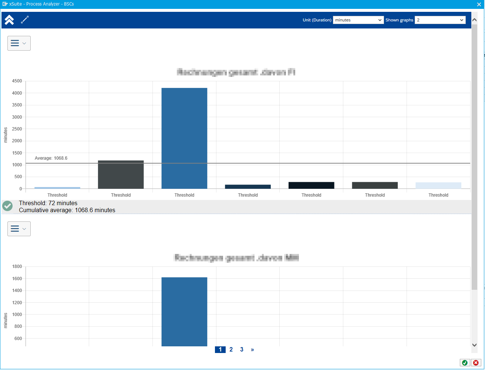Cancel with the red X button
This screenshot has width=485, height=370.
tap(476, 363)
